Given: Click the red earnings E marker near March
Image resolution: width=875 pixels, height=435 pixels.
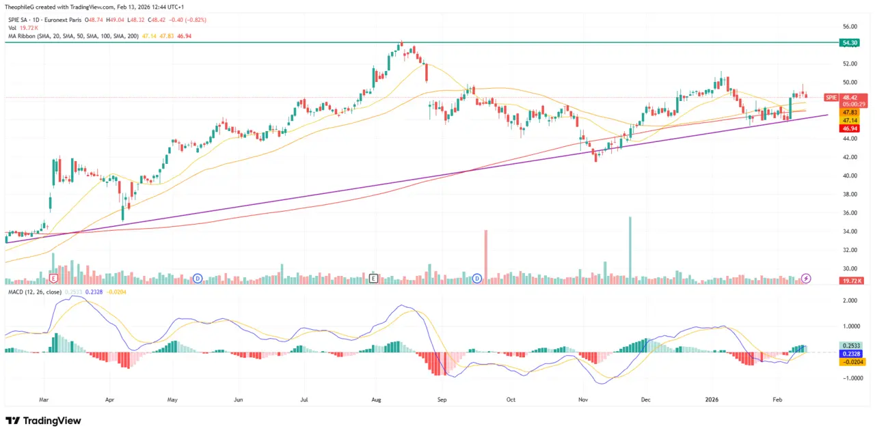Looking at the screenshot, I should (53, 278).
